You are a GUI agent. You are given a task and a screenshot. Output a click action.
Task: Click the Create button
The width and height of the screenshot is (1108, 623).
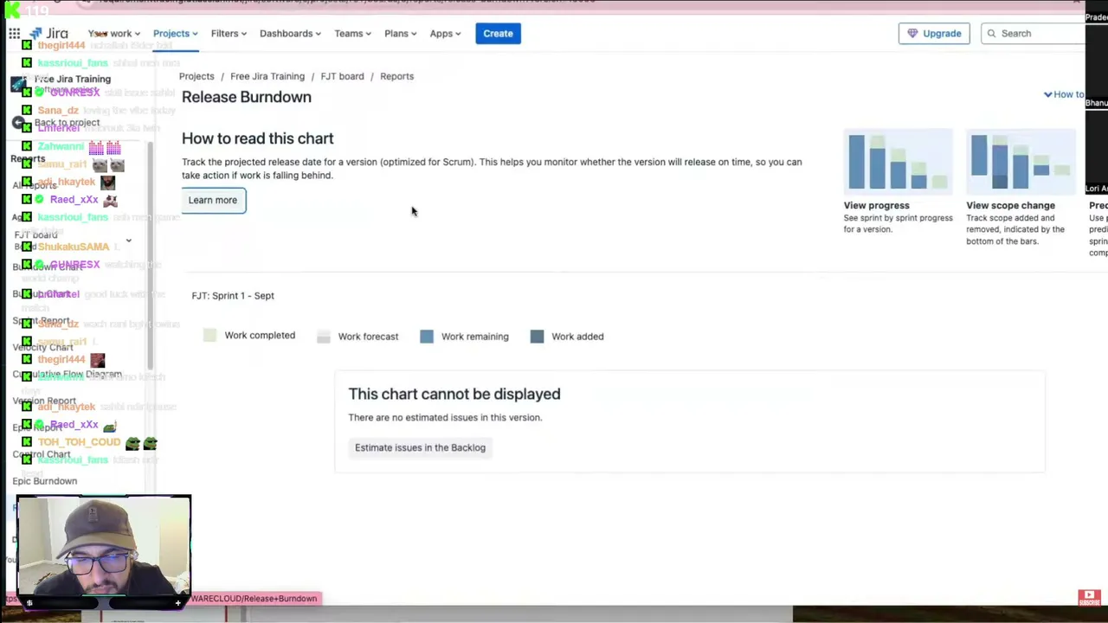pyautogui.click(x=498, y=34)
